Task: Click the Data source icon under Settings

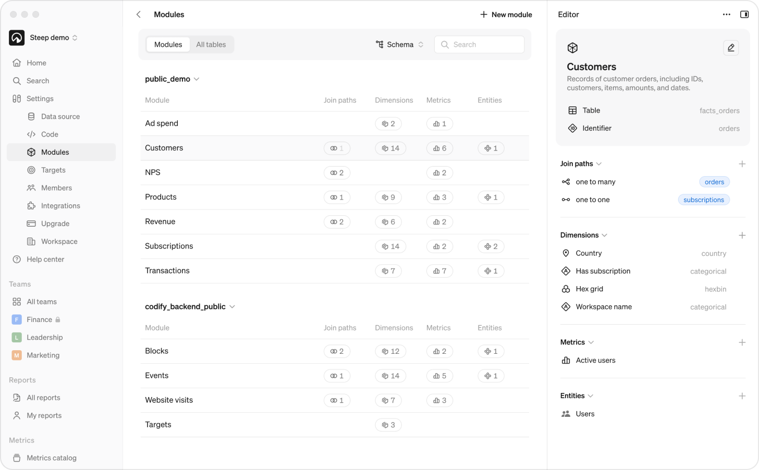Action: pos(32,116)
